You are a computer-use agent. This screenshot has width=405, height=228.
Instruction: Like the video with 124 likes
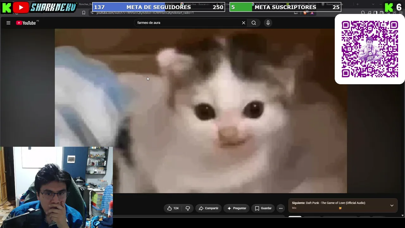[x=173, y=208]
